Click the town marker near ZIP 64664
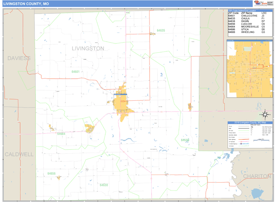The width and height of the screenshot is (276, 202). pyautogui.click(x=89, y=127)
